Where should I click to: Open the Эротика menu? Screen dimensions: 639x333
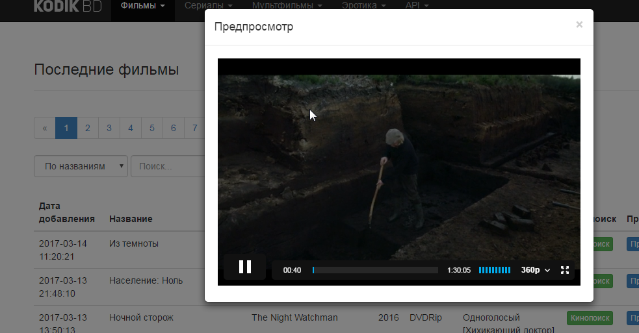coord(363,6)
